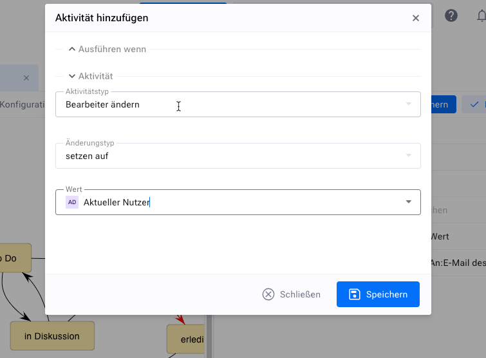Focus the Aktueller Nutzer text in Wert field

click(x=117, y=202)
